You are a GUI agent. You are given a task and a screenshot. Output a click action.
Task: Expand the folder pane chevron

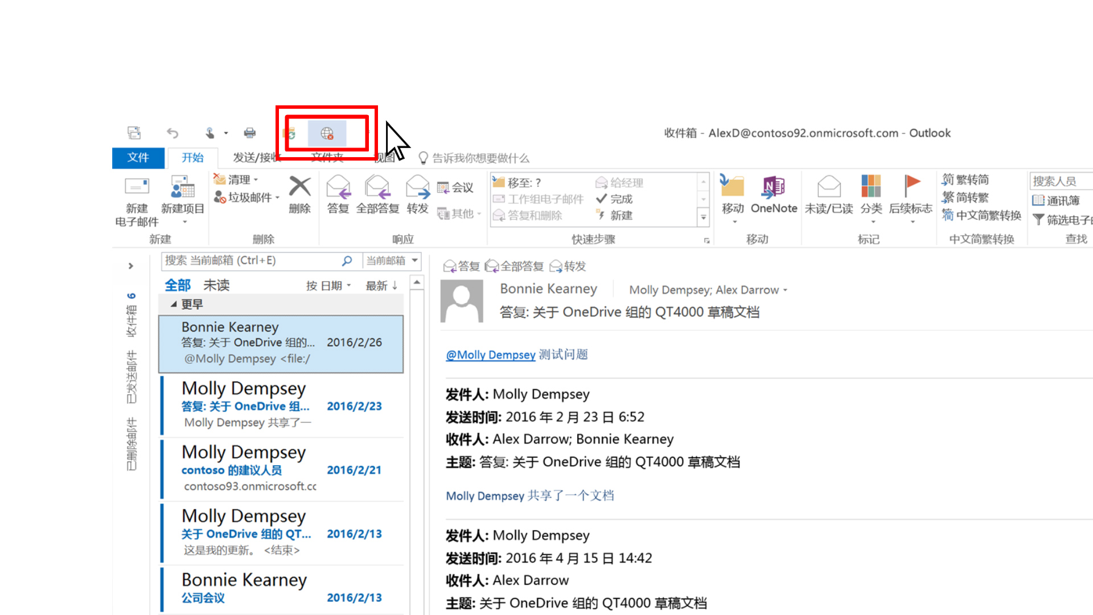(x=131, y=266)
